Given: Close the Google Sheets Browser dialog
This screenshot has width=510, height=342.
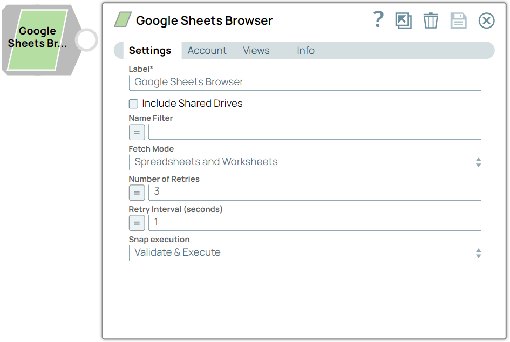Looking at the screenshot, I should (487, 20).
